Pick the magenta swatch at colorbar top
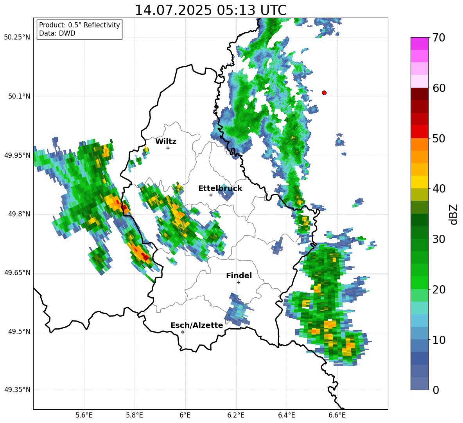The width and height of the screenshot is (463, 423). [420, 44]
